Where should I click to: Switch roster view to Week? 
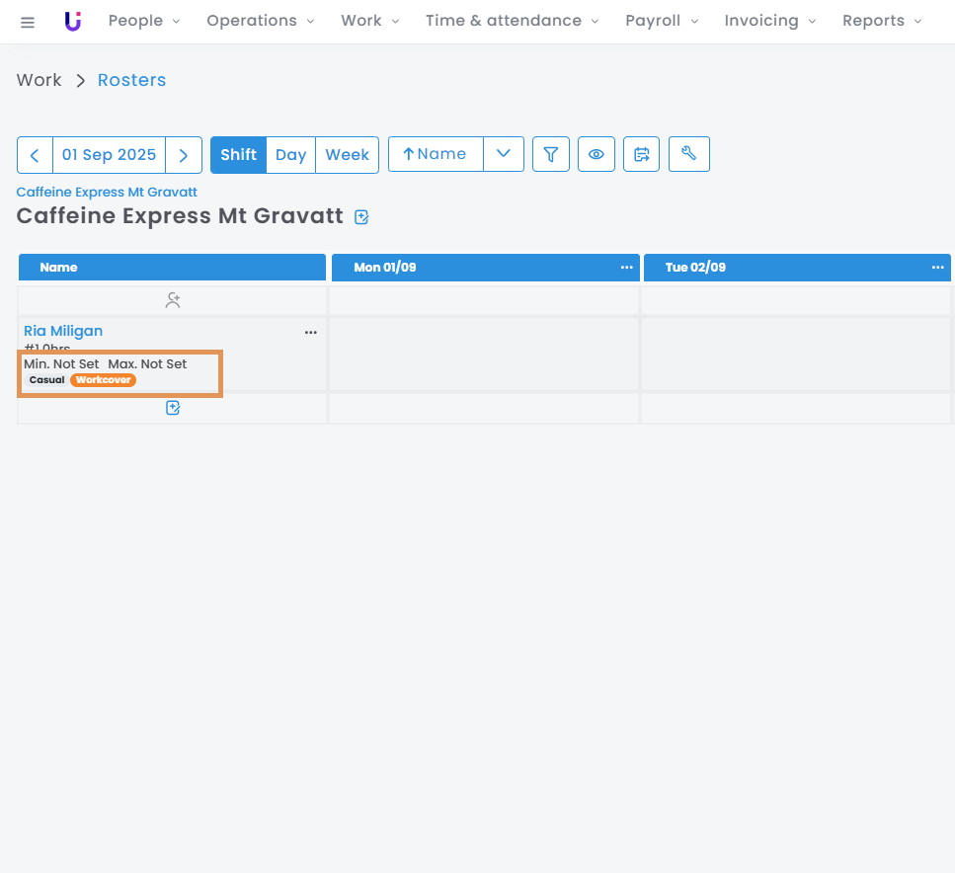click(347, 154)
